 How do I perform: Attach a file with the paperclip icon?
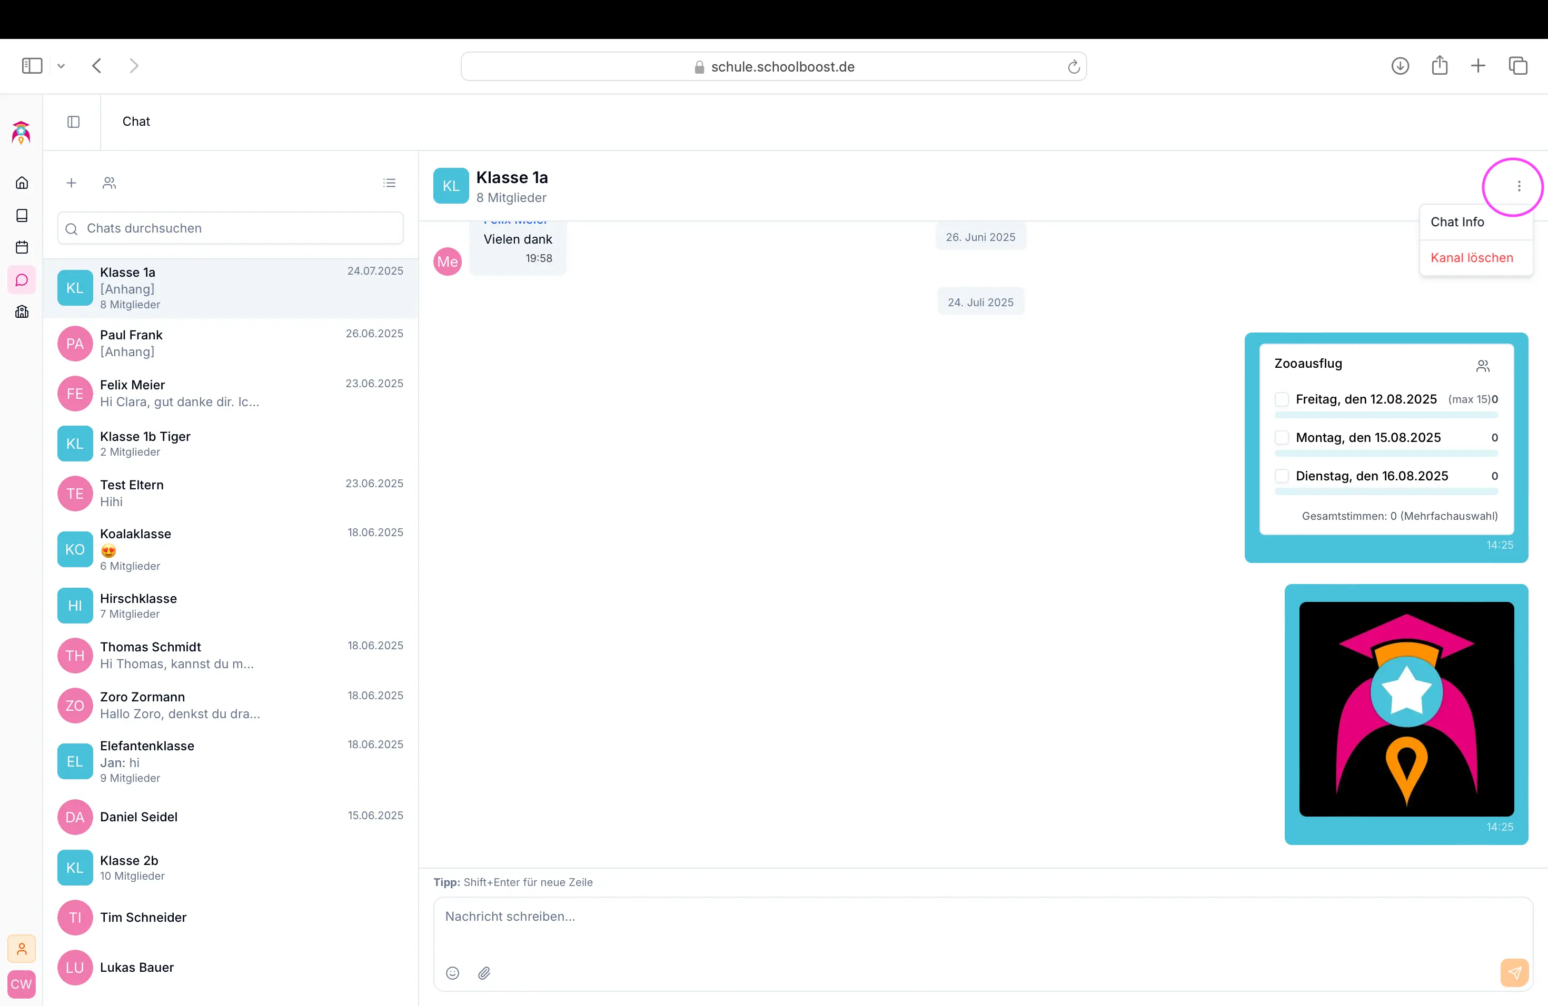[x=484, y=973]
